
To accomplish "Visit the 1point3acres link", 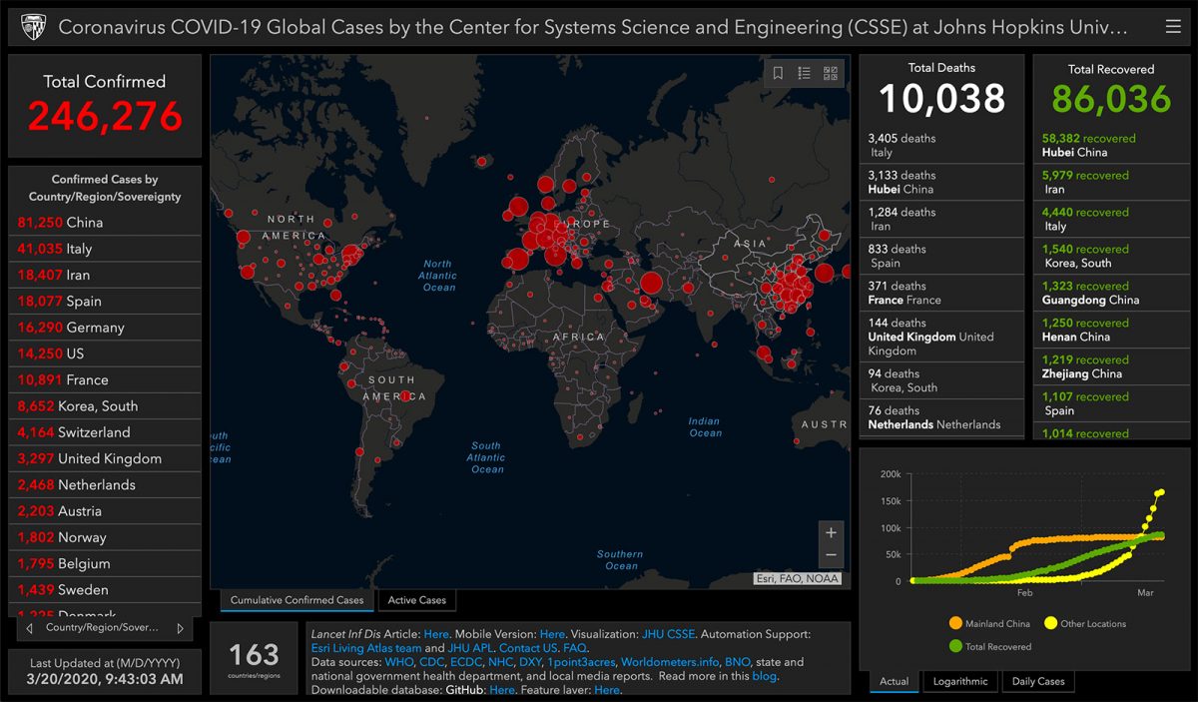I will (x=581, y=662).
